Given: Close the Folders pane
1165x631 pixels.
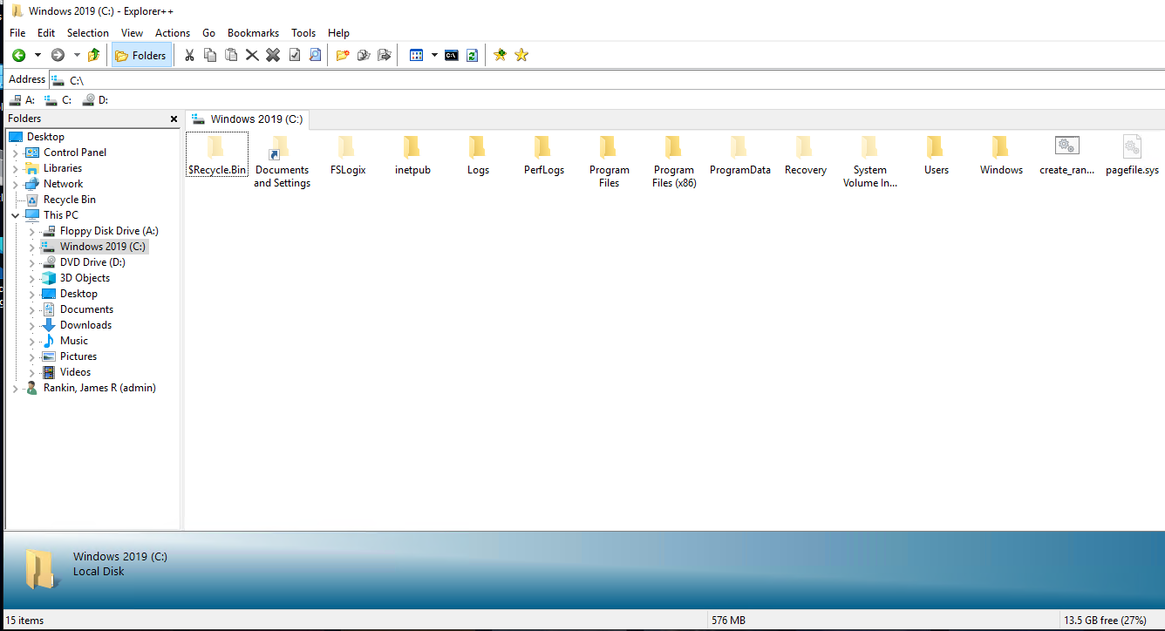Looking at the screenshot, I should [174, 119].
